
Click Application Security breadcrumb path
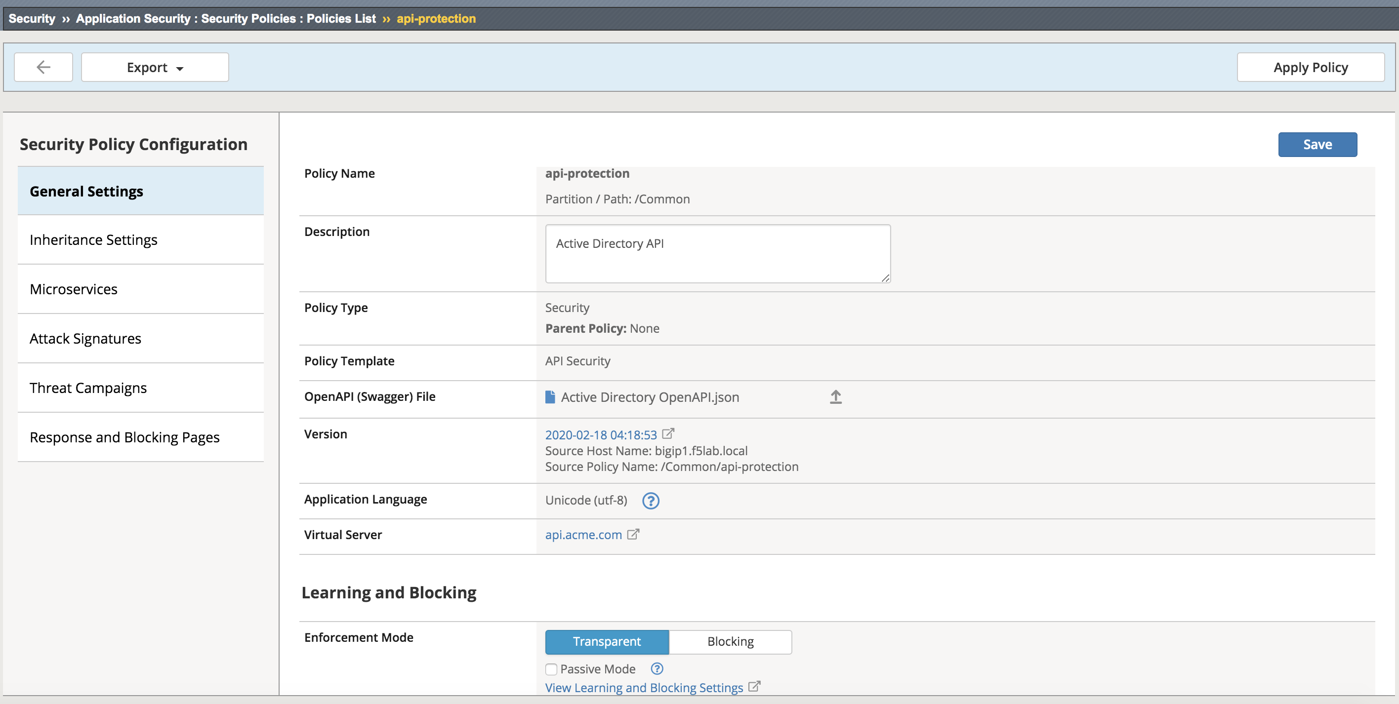tap(226, 18)
